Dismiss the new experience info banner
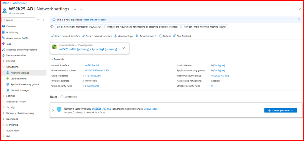This screenshot has height=141, width=304. (299, 20)
